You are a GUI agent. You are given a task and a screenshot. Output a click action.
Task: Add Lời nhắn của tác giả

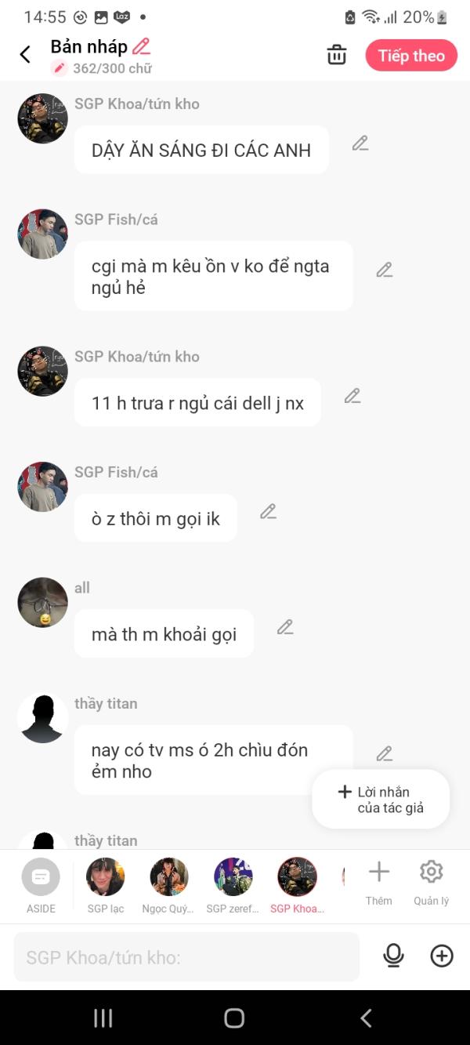pos(381,800)
